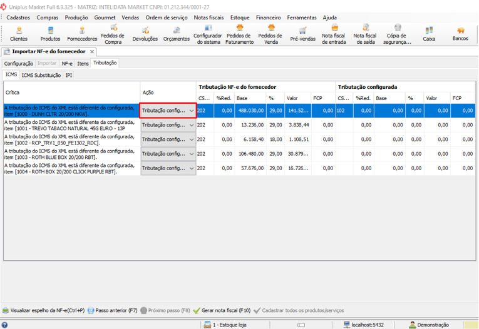This screenshot has height=329, width=479.
Task: Open the Gourmet menu
Action: (105, 18)
